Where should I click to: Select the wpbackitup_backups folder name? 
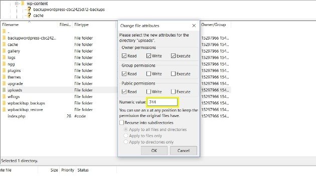[26, 103]
